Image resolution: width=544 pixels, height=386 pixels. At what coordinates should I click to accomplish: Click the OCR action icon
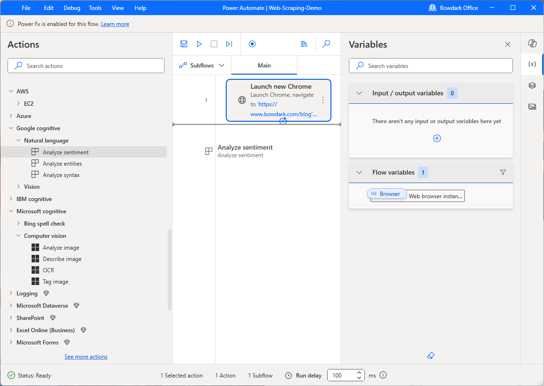click(35, 270)
